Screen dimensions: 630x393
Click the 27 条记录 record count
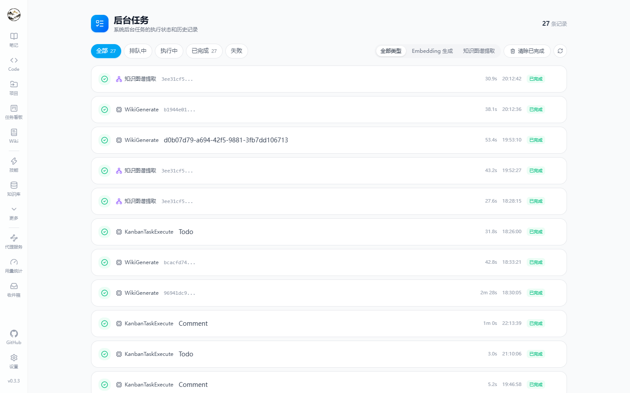(x=554, y=24)
